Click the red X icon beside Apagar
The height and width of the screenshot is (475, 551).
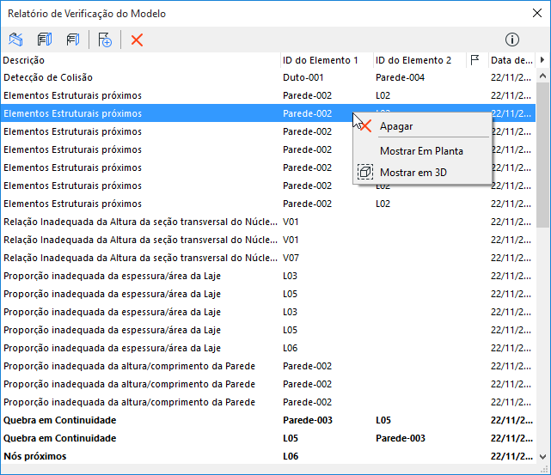tap(365, 126)
